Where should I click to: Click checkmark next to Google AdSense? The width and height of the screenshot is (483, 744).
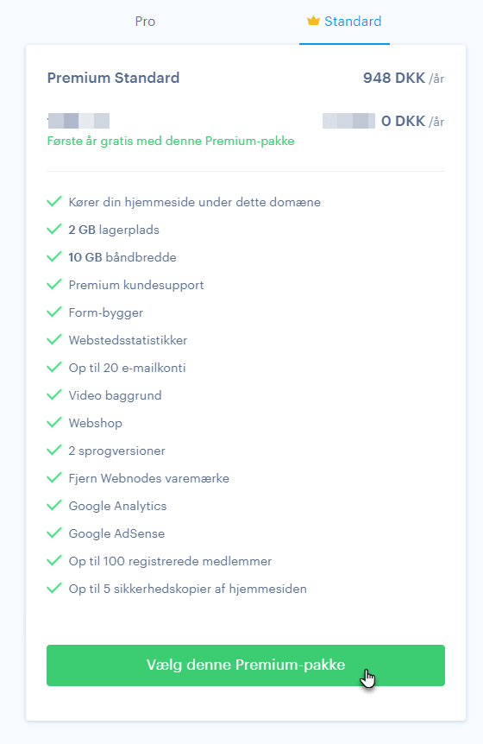pyautogui.click(x=54, y=533)
